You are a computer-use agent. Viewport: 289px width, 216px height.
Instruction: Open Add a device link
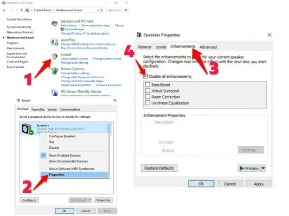click(68, 25)
